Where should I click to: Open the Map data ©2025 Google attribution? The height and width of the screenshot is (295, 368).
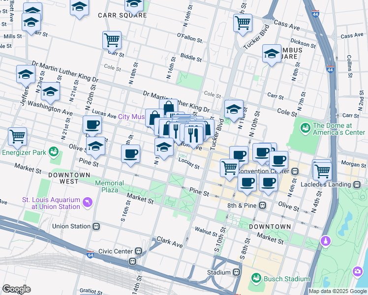click(337, 292)
